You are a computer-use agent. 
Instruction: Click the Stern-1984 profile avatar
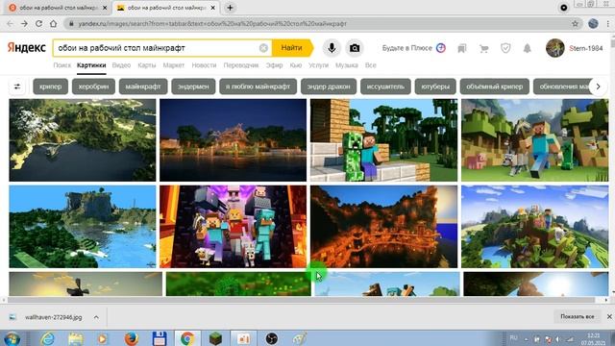click(555, 48)
